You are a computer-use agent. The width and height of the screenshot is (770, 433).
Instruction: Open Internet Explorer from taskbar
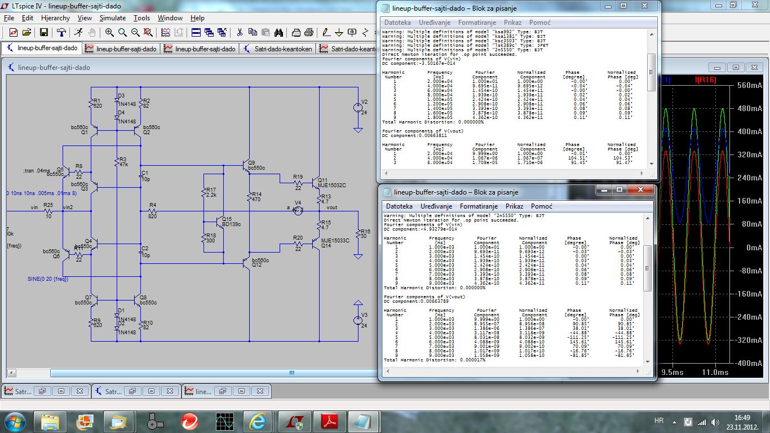tap(258, 421)
